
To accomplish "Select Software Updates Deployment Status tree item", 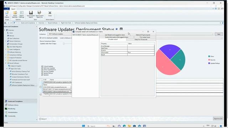I will click(23, 85).
